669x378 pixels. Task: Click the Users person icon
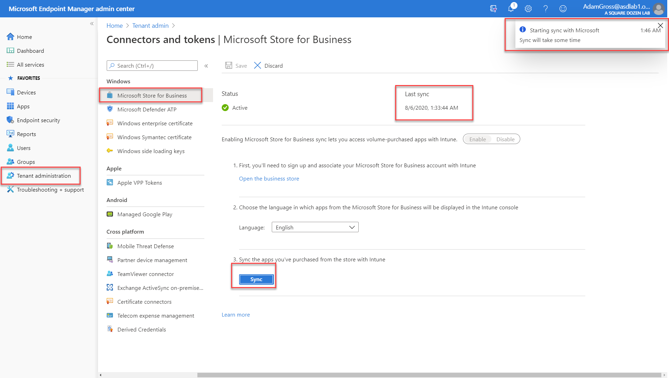tap(10, 148)
